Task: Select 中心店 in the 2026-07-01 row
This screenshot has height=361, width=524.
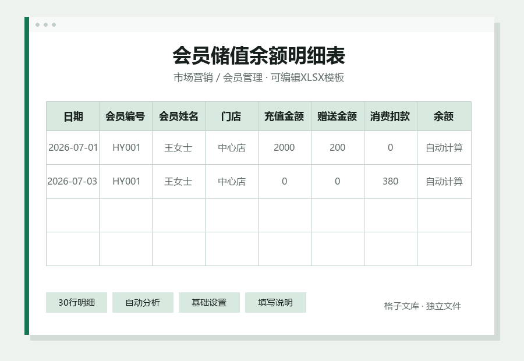Action: 232,147
